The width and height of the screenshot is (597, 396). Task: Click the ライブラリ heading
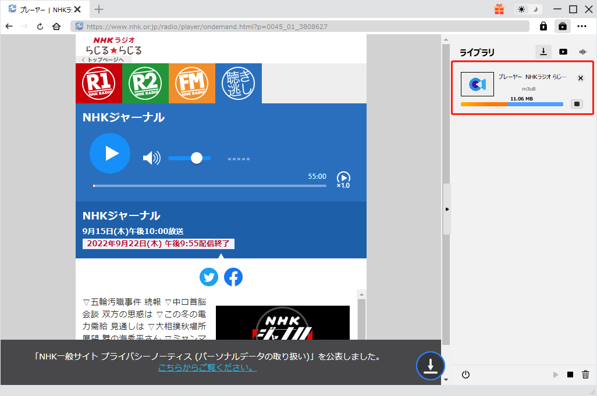click(477, 52)
